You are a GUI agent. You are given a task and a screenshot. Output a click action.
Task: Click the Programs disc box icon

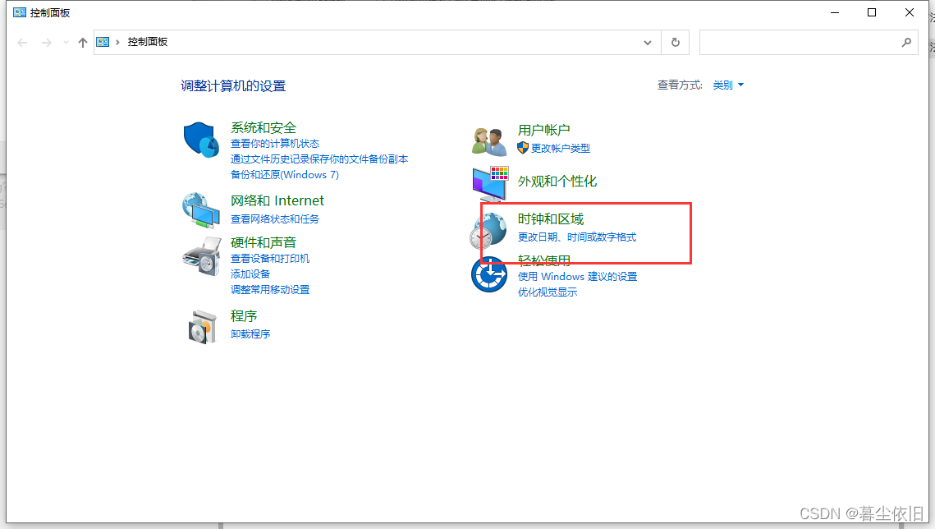(x=202, y=327)
